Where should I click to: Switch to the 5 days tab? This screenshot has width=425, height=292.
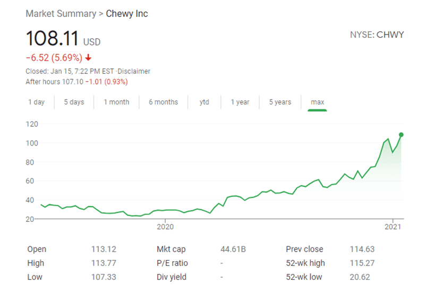[74, 102]
